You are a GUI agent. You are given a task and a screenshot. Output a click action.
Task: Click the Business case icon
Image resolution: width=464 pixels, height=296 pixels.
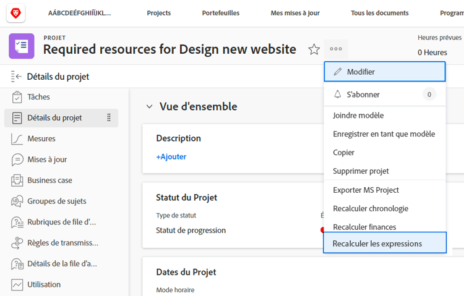pos(17,180)
